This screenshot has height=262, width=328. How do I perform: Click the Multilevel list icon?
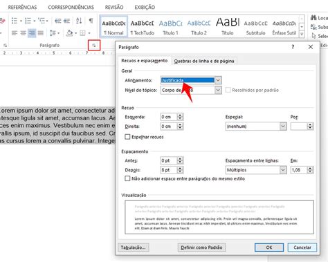[x=42, y=21]
